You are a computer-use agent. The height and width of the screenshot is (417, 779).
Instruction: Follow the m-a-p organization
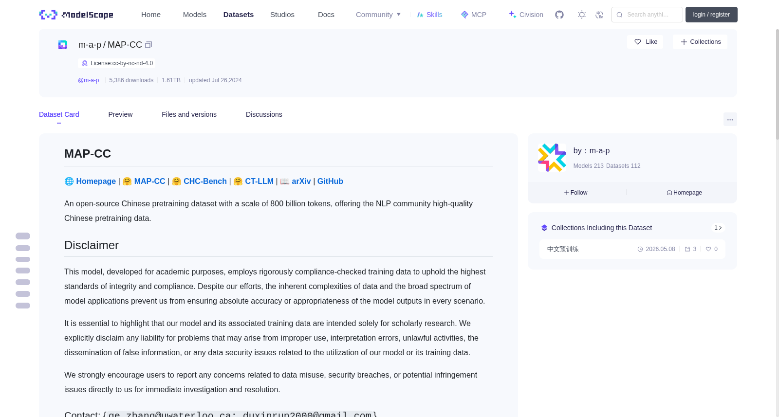(x=576, y=193)
